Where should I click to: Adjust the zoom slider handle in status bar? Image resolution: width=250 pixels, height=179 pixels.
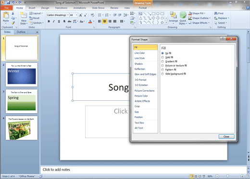coord(227,176)
